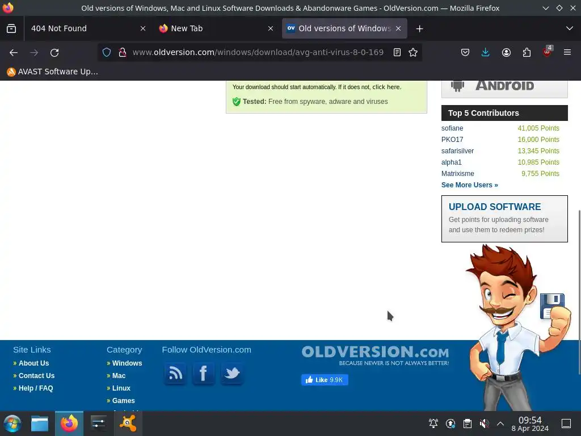Open notifications bell tray icon
Screen dimensions: 581x436
433,424
